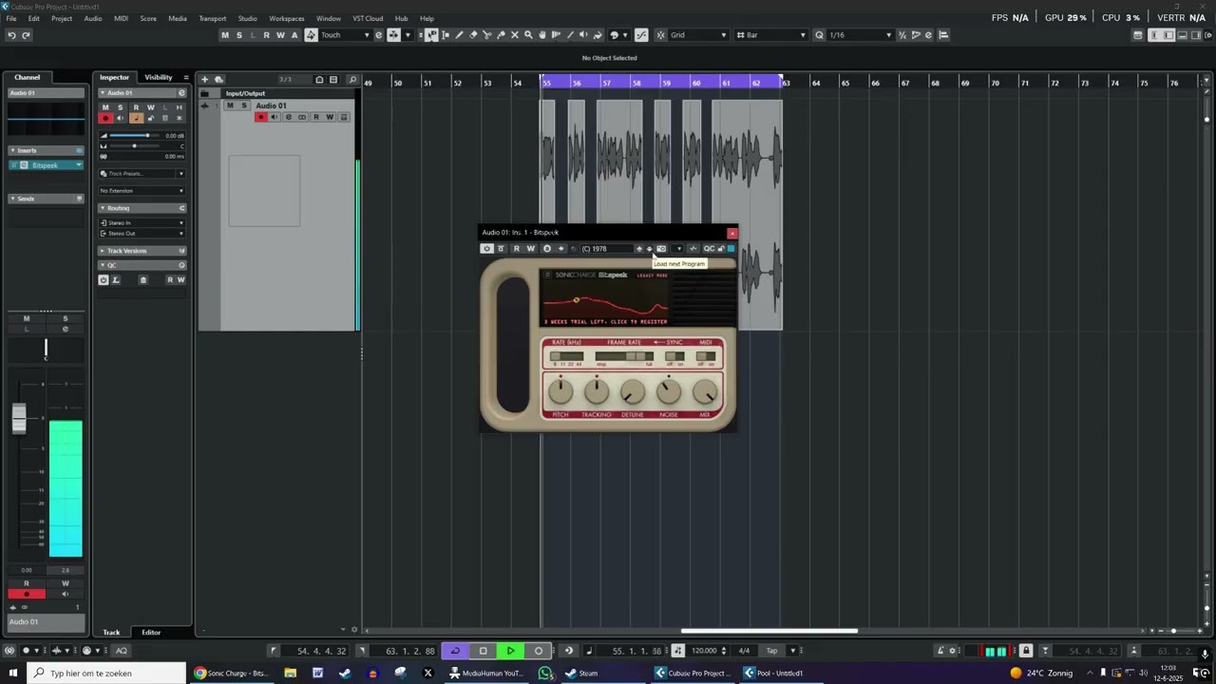1216x684 pixels.
Task: Switch to the Editor tab at bottom
Action: [151, 632]
